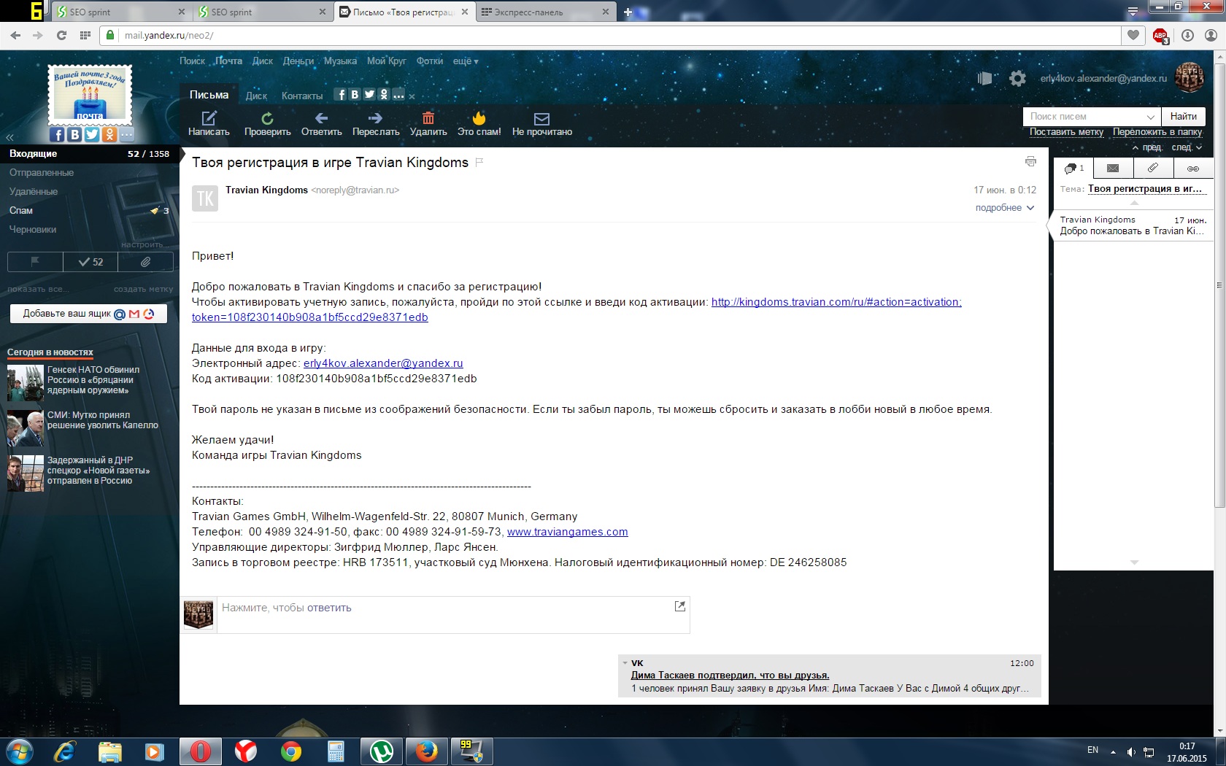Open Переложить в папку menu
Viewport: 1226px width, 766px height.
point(1157,132)
